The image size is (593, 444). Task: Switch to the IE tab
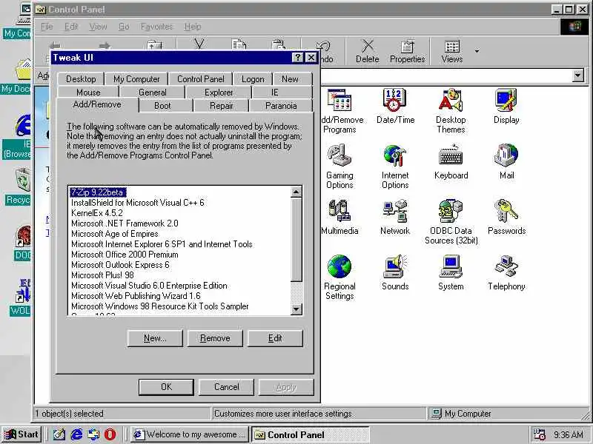[x=274, y=92]
